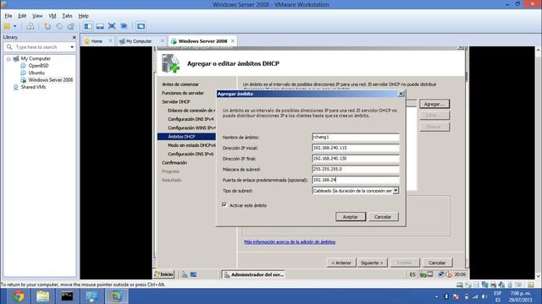542x304 pixels.
Task: Click the guest Server Manager quick launch icon
Action: (185, 274)
